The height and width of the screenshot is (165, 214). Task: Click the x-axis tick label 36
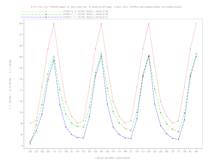pyautogui.click(x=101, y=152)
